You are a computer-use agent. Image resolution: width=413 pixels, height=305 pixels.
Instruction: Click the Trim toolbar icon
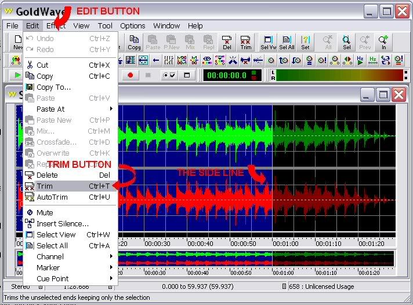(245, 42)
